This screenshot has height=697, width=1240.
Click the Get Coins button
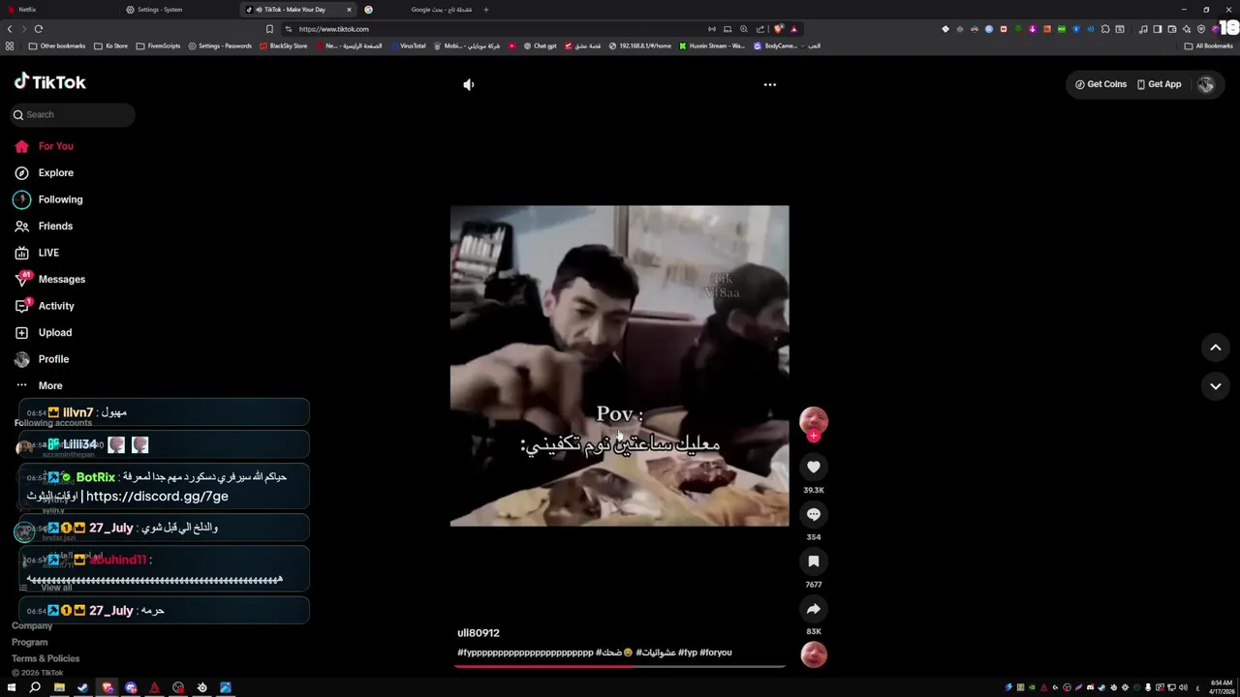pos(1100,84)
